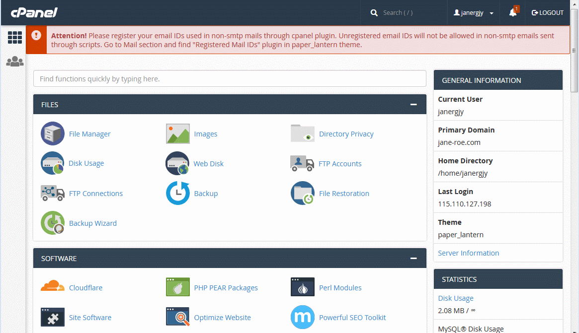The width and height of the screenshot is (579, 333).
Task: Open the Backup icon
Action: pyautogui.click(x=177, y=193)
